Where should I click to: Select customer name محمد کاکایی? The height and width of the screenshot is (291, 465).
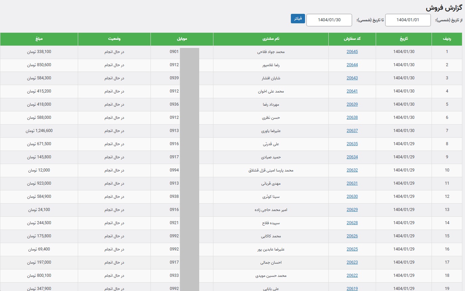[x=271, y=236]
